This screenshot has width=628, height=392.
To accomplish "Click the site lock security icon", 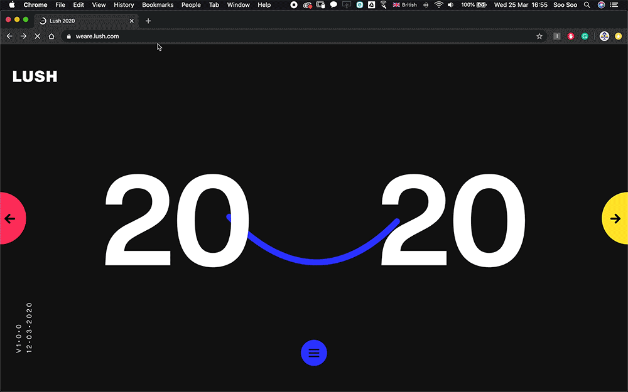I will pos(69,36).
